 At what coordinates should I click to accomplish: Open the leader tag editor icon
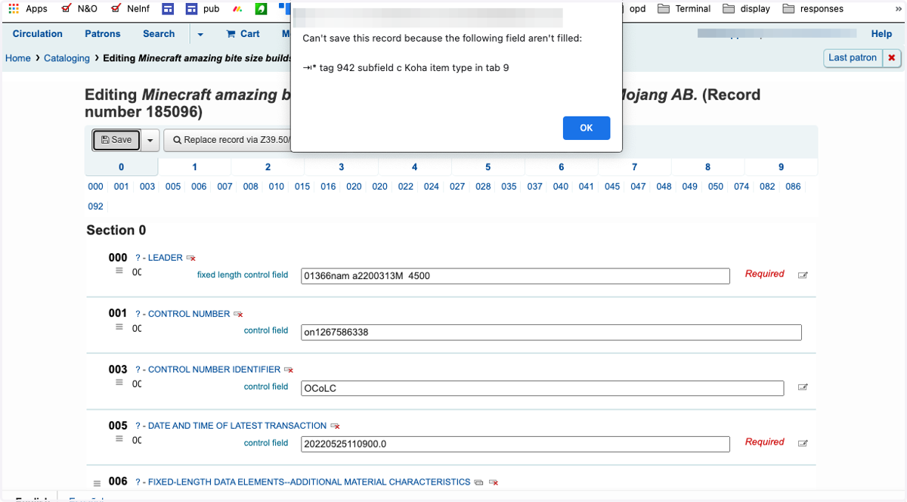click(x=803, y=275)
